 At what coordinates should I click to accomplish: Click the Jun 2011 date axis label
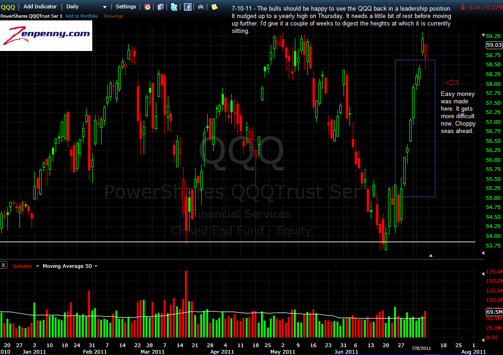[346, 352]
